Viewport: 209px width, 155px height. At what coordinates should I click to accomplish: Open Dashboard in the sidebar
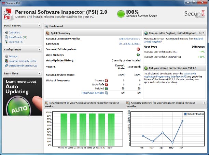14,33
